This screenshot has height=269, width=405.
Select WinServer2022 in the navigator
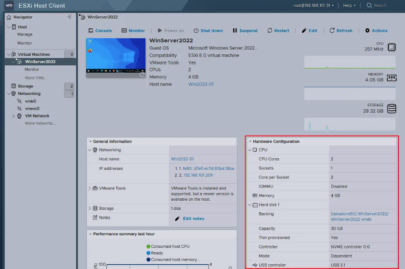tap(40, 62)
